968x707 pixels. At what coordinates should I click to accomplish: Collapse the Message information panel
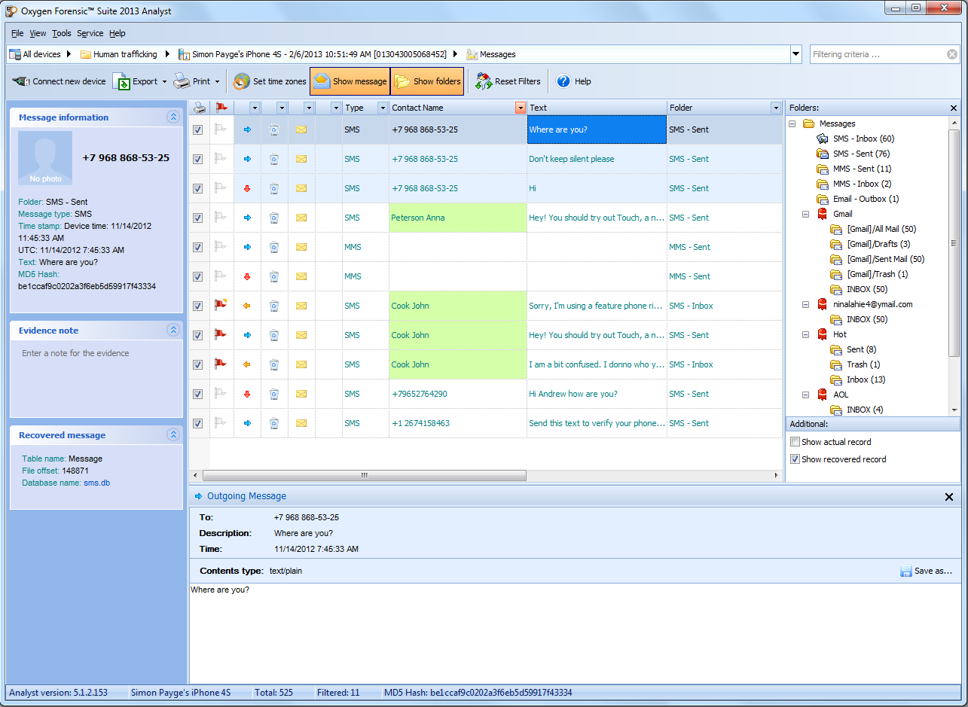pyautogui.click(x=173, y=117)
